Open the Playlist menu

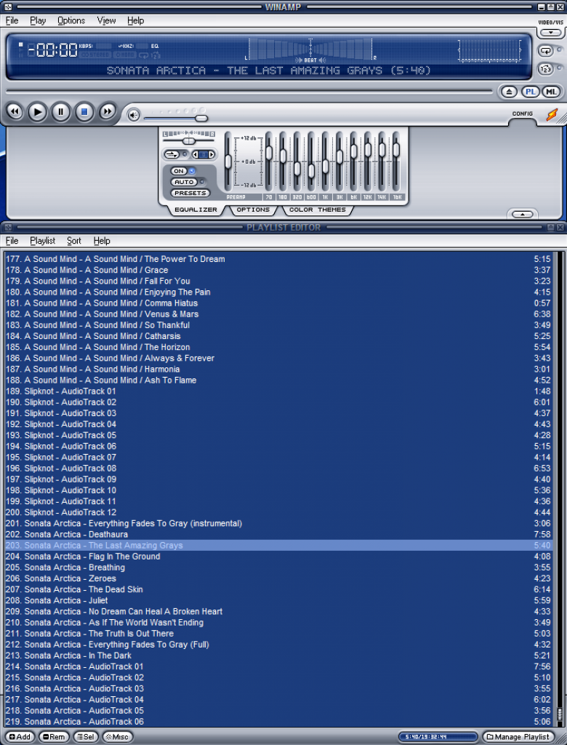tap(43, 241)
